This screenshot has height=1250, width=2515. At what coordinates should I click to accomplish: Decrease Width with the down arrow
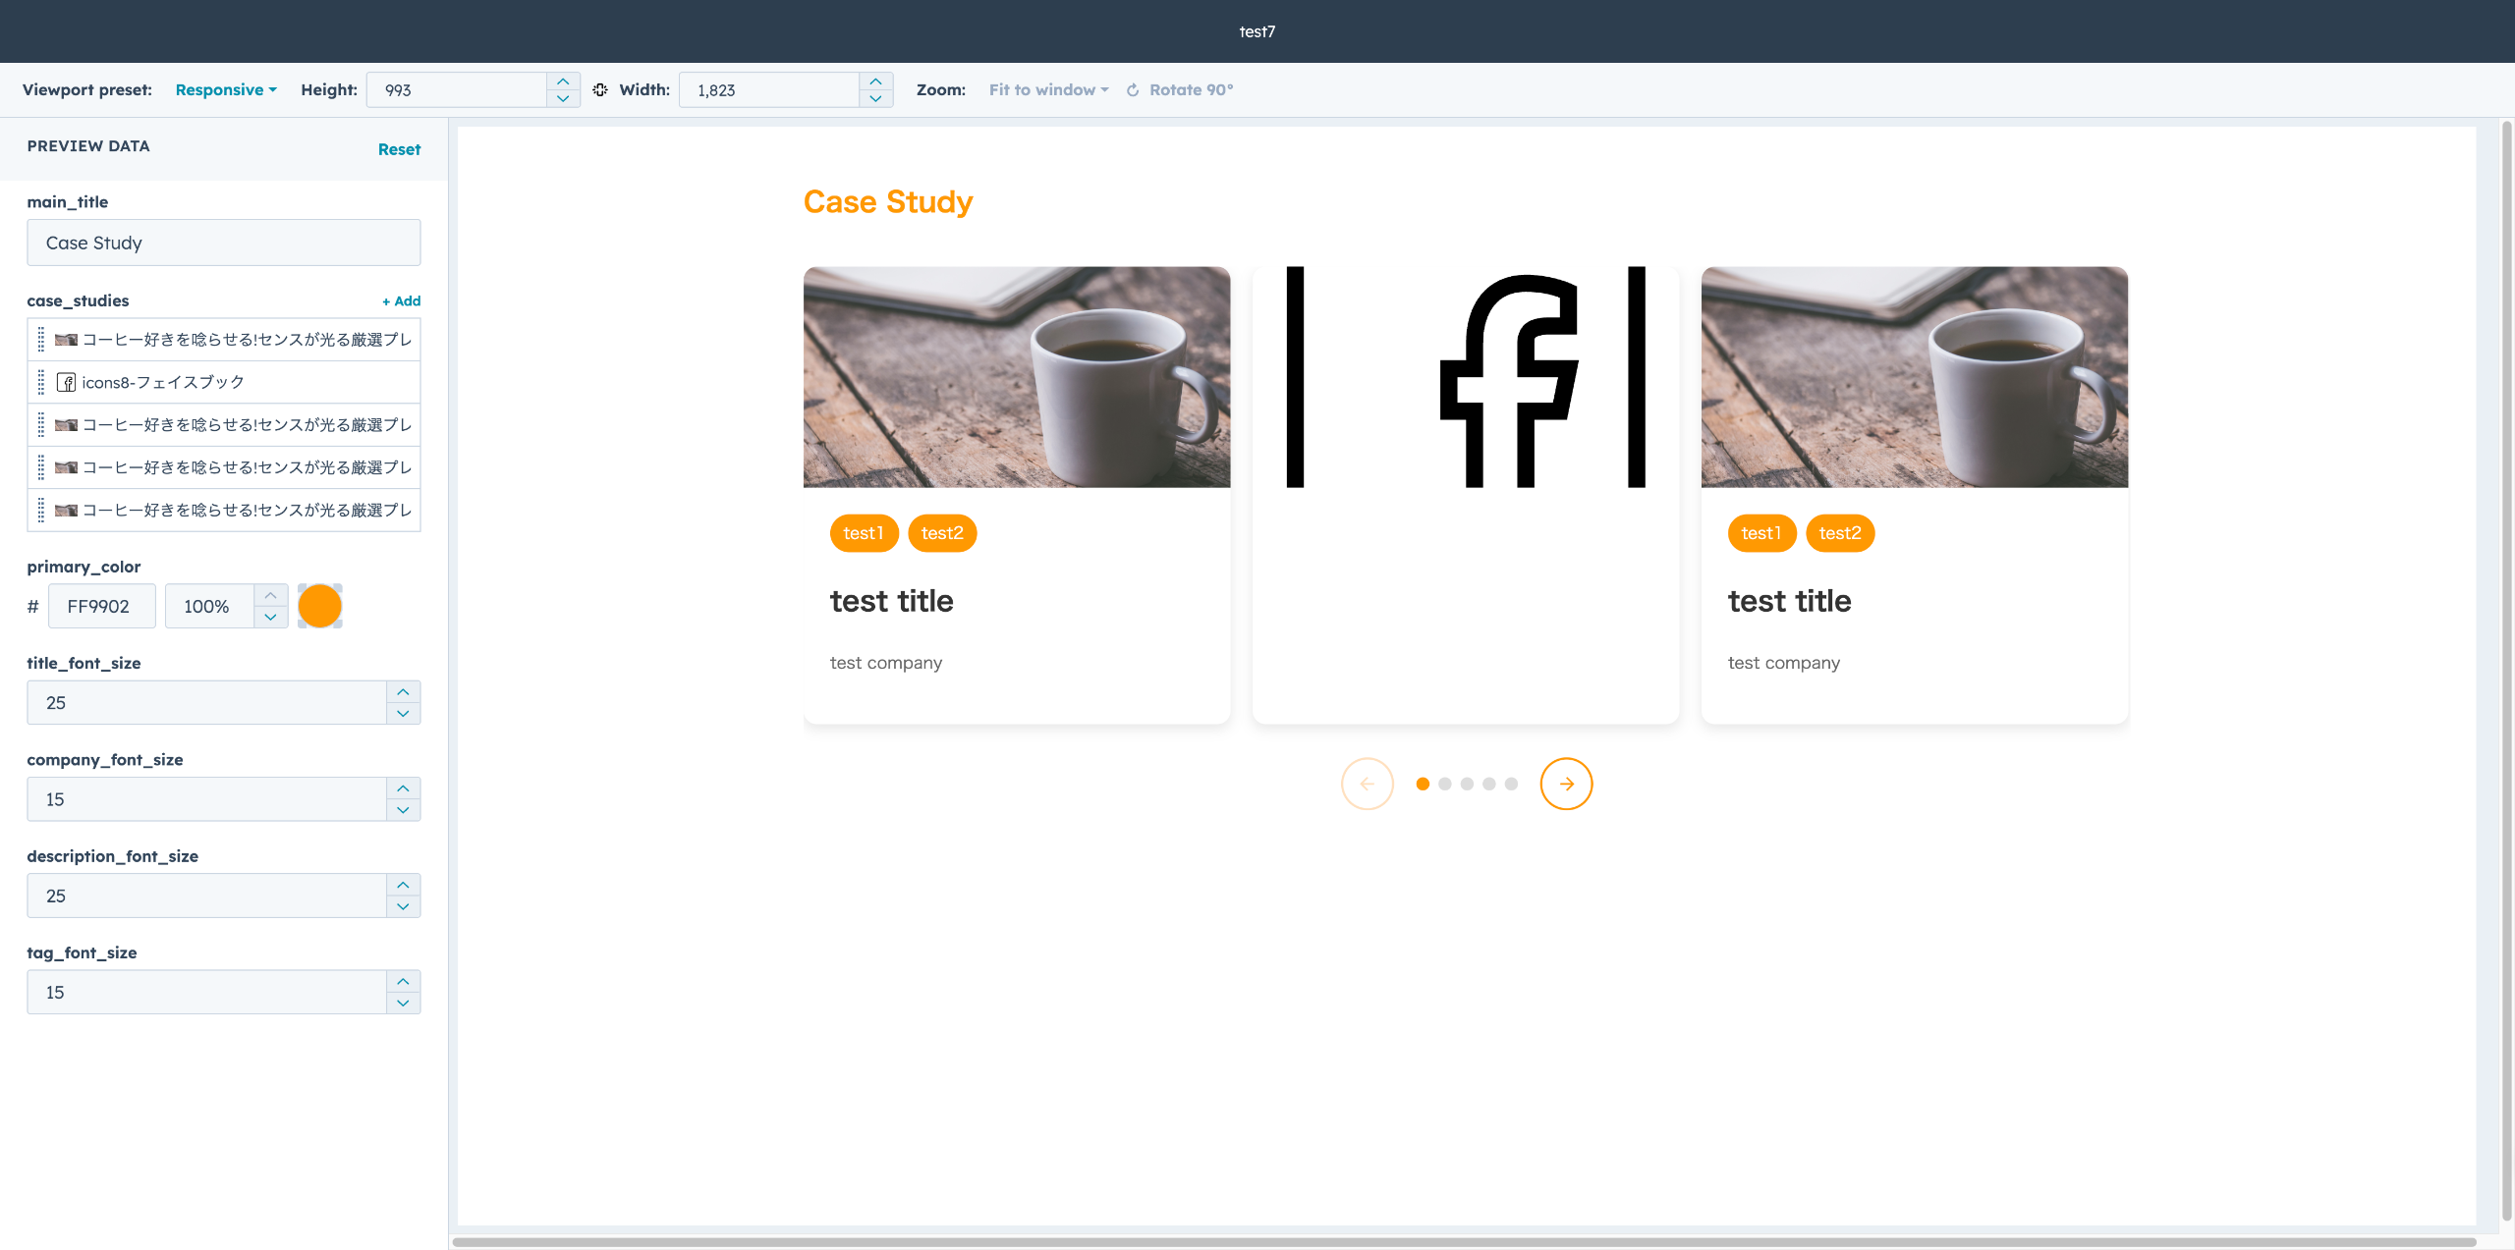tap(875, 98)
